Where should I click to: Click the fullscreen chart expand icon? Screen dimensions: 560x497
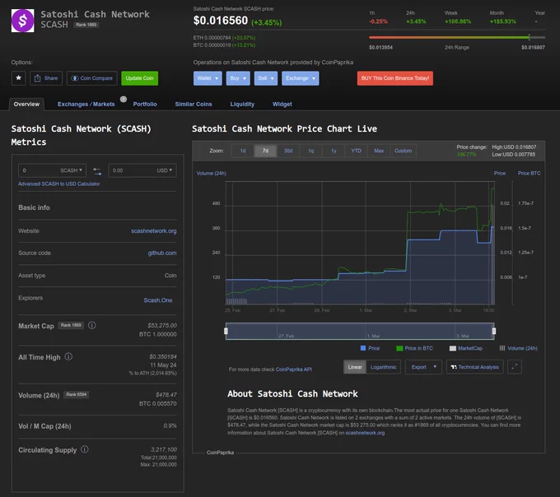tap(515, 367)
